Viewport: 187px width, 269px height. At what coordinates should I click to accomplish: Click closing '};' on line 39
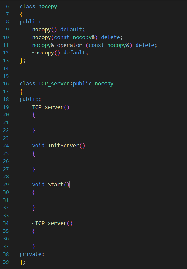pyautogui.click(x=22, y=262)
